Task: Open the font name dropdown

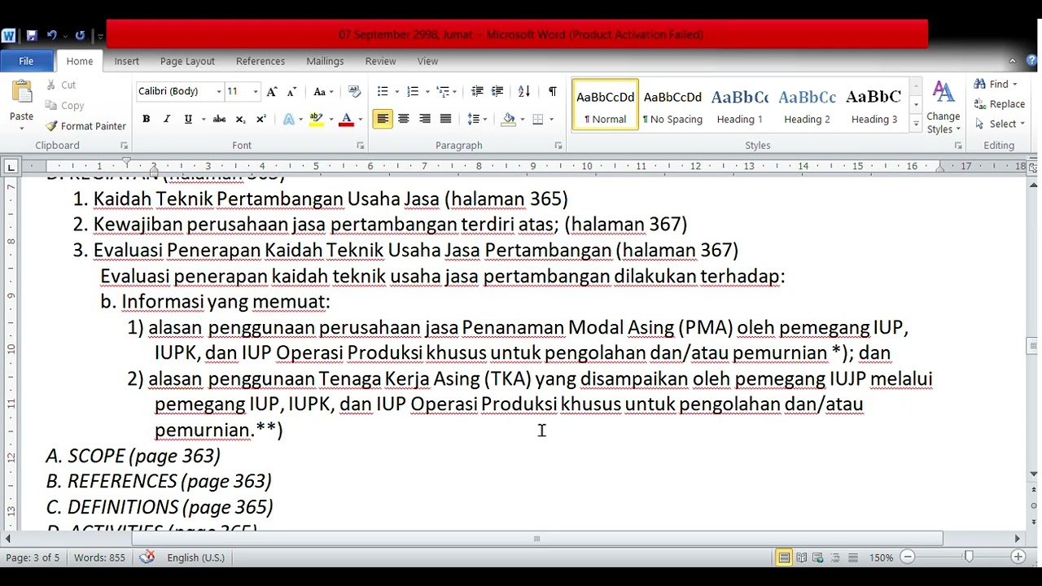Action: [218, 91]
